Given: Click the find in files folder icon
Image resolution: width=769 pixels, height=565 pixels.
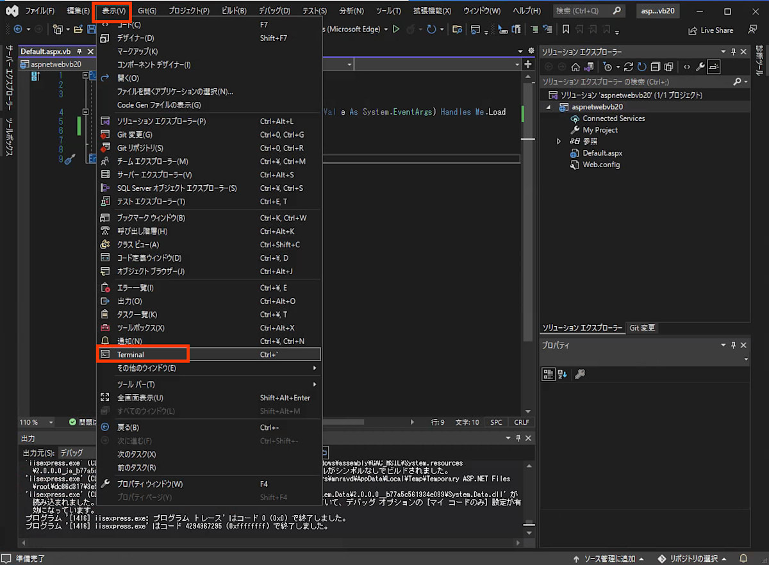Looking at the screenshot, I should [457, 29].
